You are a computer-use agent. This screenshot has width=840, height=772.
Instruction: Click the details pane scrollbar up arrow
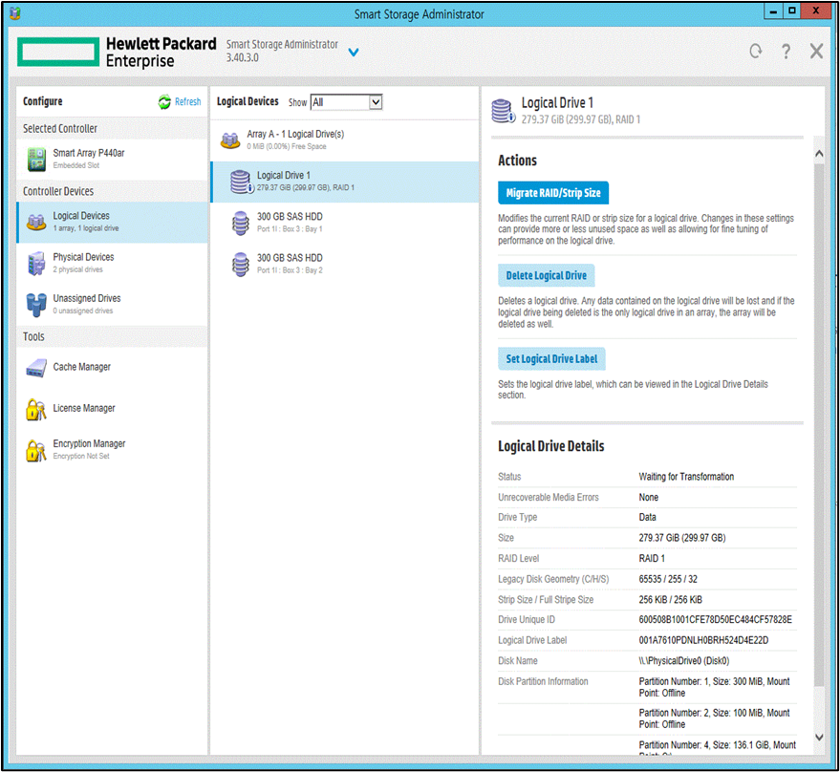tap(819, 154)
